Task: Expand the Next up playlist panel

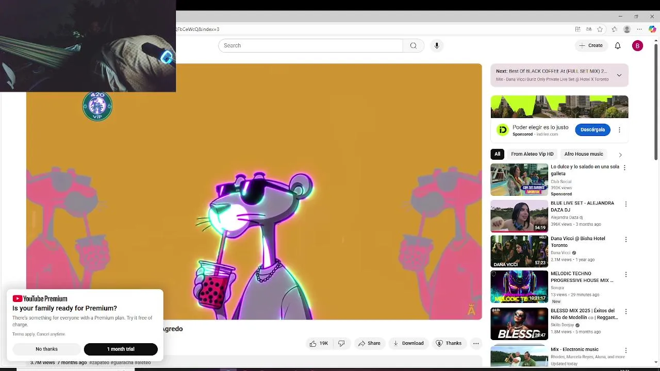Action: pos(619,75)
